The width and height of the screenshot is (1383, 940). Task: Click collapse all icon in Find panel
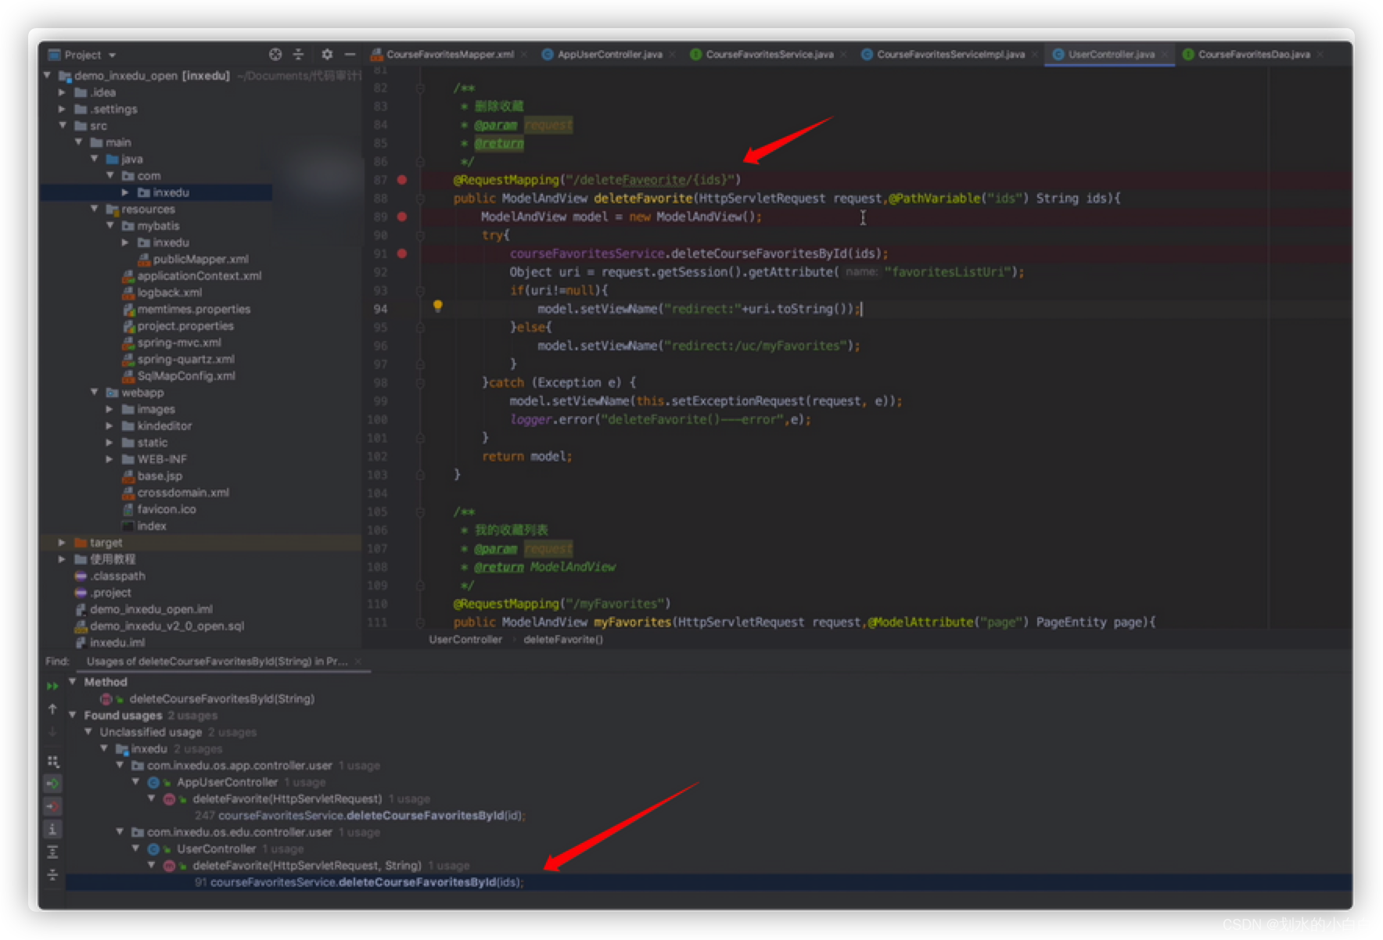click(52, 874)
